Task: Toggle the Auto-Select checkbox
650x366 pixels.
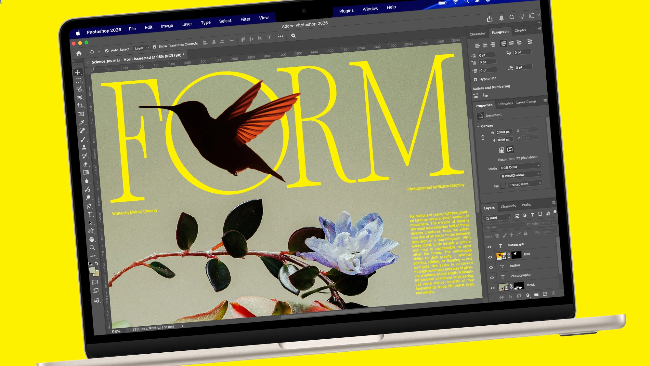Action: [x=107, y=51]
